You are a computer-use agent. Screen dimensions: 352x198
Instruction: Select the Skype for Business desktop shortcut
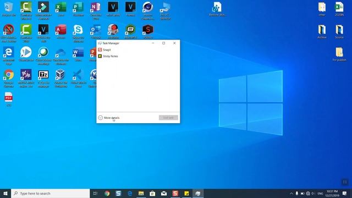(x=78, y=33)
